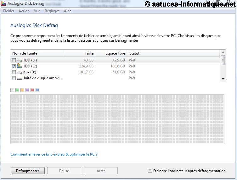The image size is (237, 180).
Task: Click the removable disk drive icon
Action: (x=19, y=79)
